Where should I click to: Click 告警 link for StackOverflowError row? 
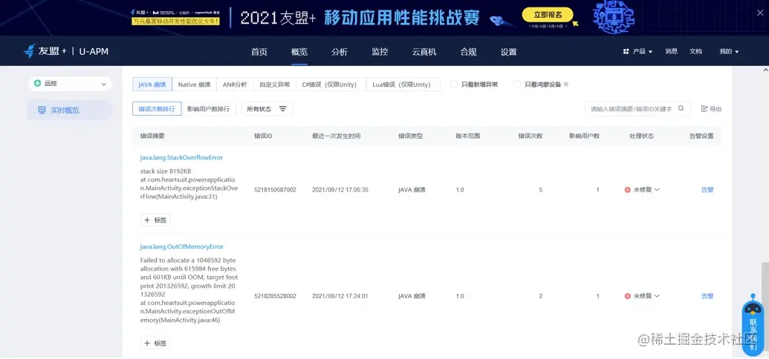pos(707,190)
